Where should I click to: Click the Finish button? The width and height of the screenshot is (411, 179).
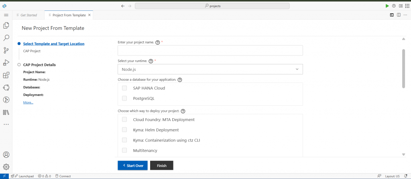tap(162, 166)
